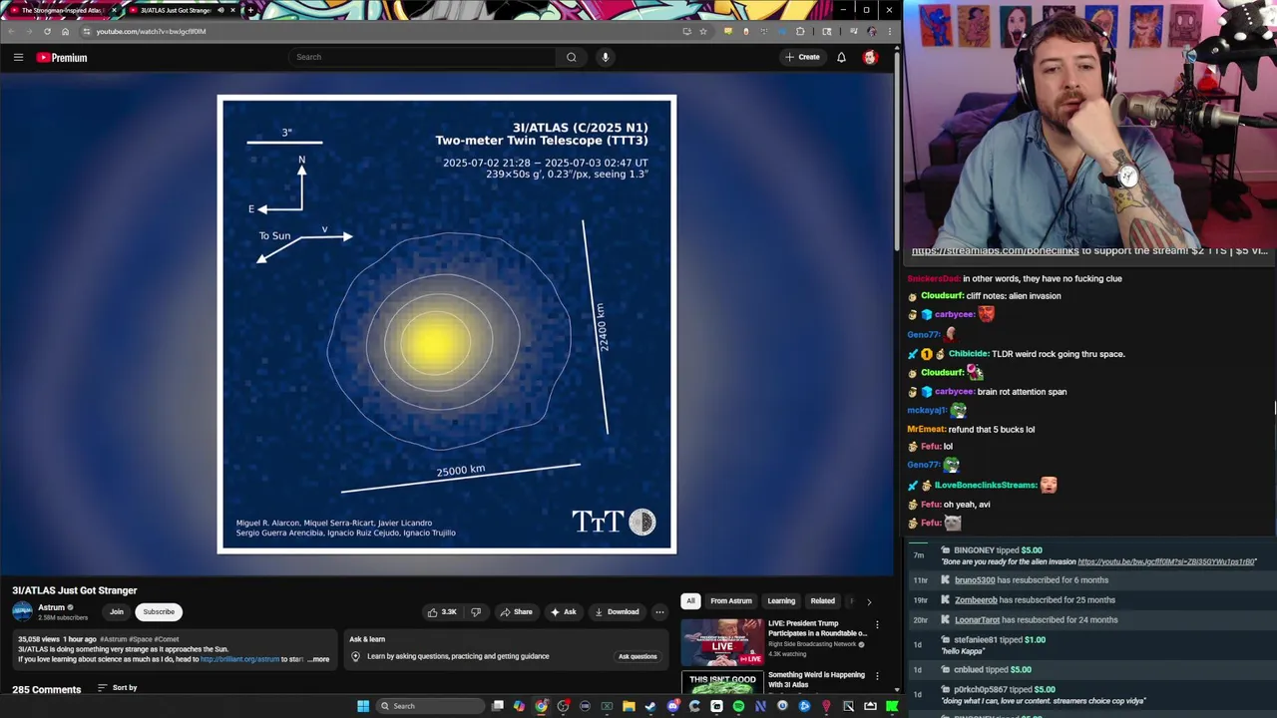Open options for the President Trump video
Image resolution: width=1277 pixels, height=718 pixels.
(878, 625)
